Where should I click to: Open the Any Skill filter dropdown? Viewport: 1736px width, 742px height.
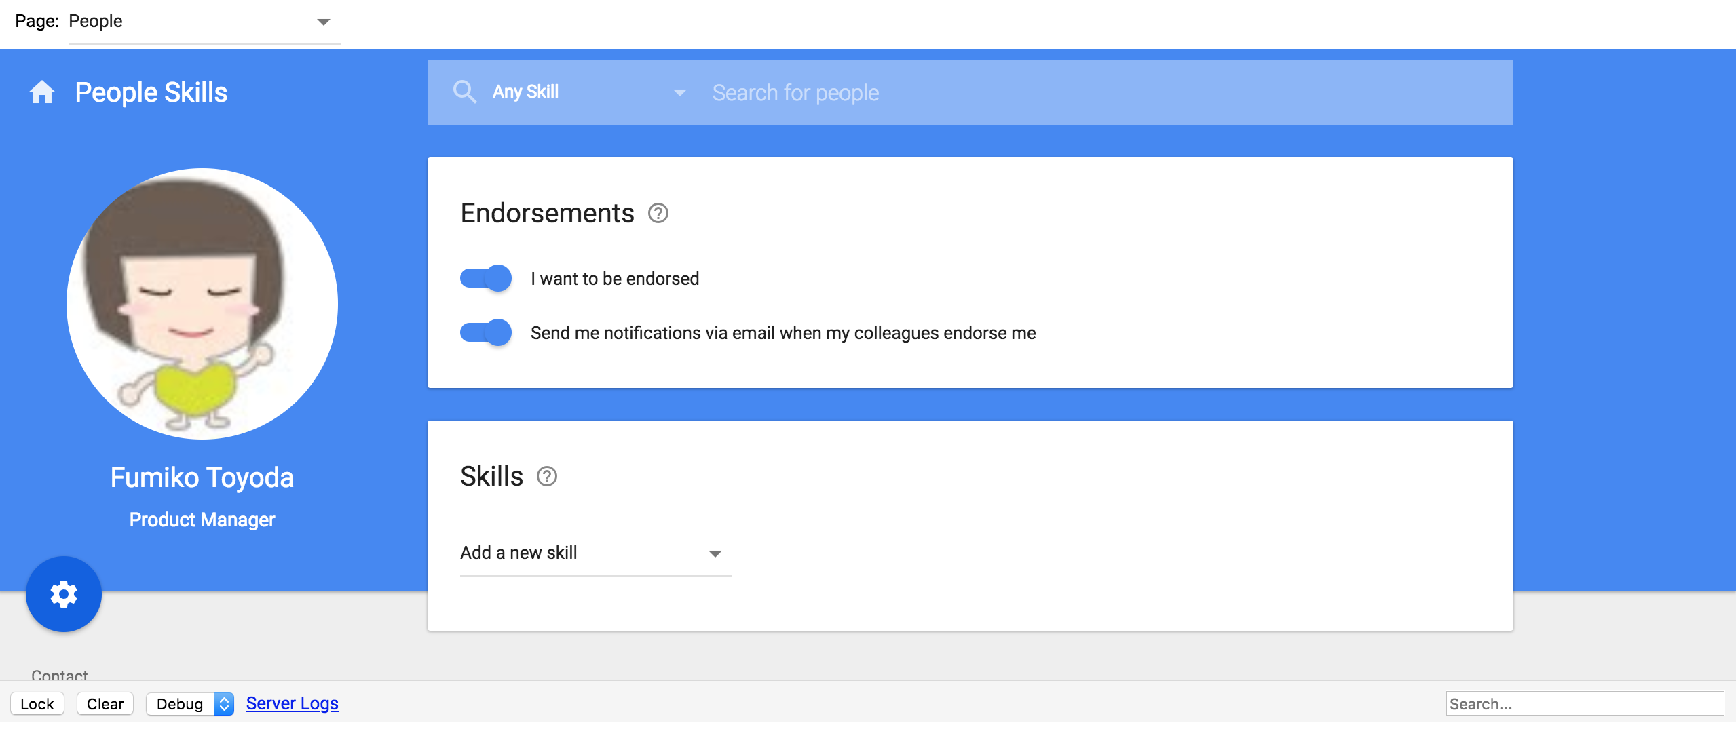(x=589, y=92)
